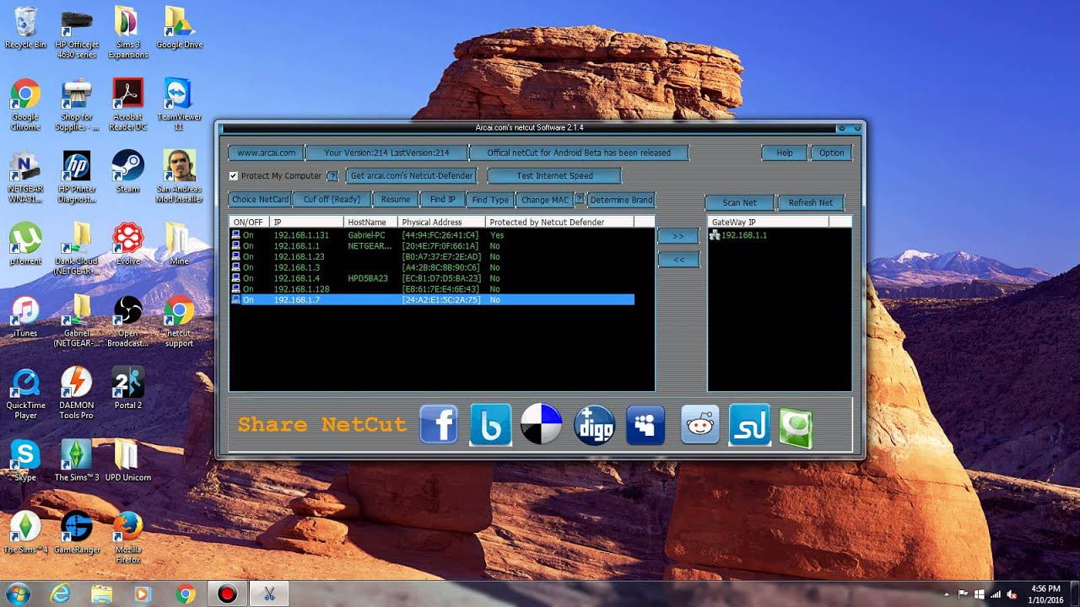Click the Delicious checkered share icon
Viewport: 1080px width, 607px height.
[541, 424]
